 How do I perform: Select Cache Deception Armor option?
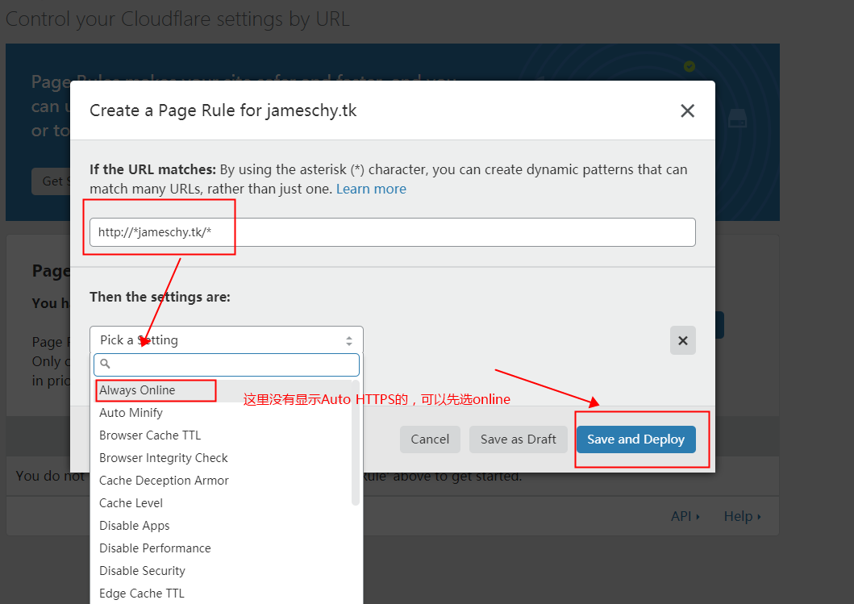coord(221,481)
